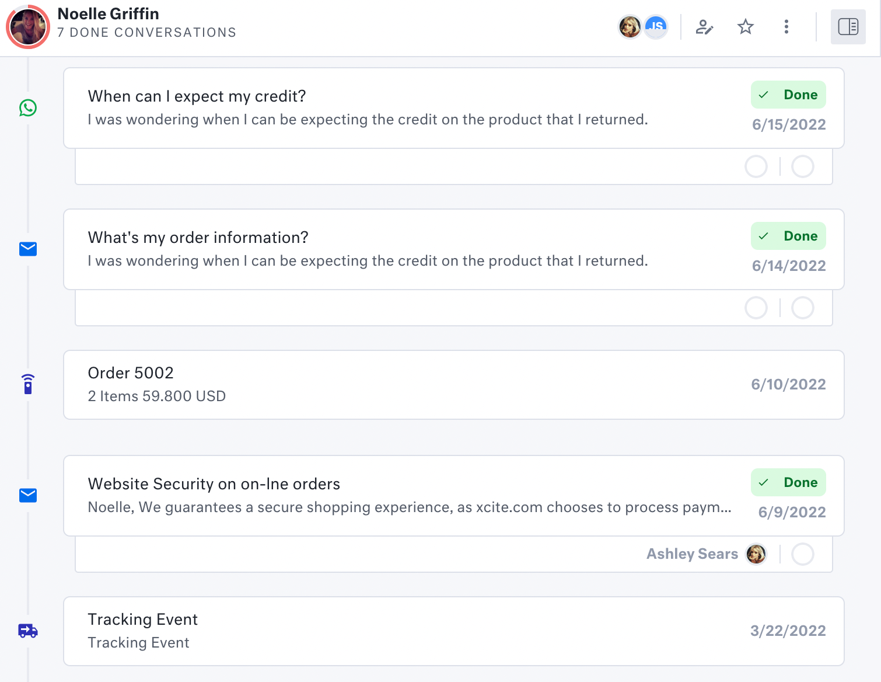The width and height of the screenshot is (881, 682).
Task: Click Done status on 6/14/2022 conversation
Action: click(x=788, y=236)
